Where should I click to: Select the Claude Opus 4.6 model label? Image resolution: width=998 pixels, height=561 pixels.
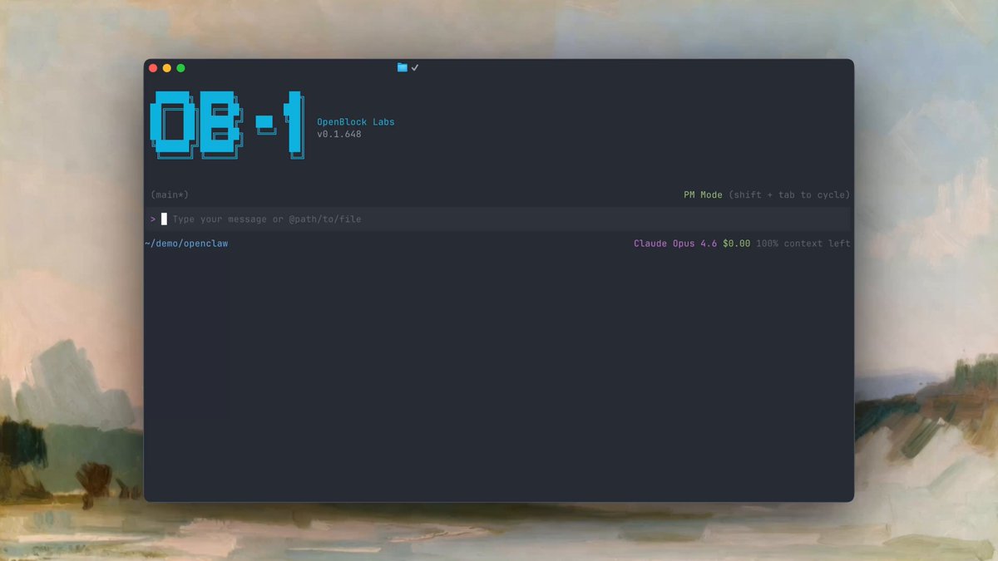674,244
